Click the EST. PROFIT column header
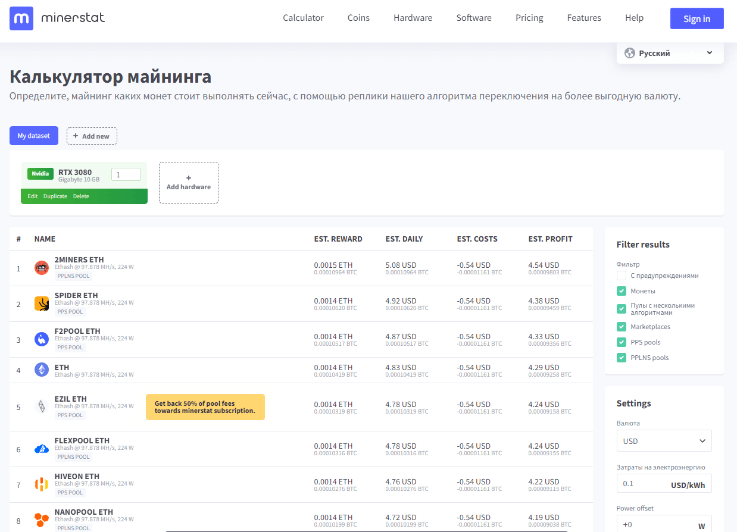 pos(551,239)
